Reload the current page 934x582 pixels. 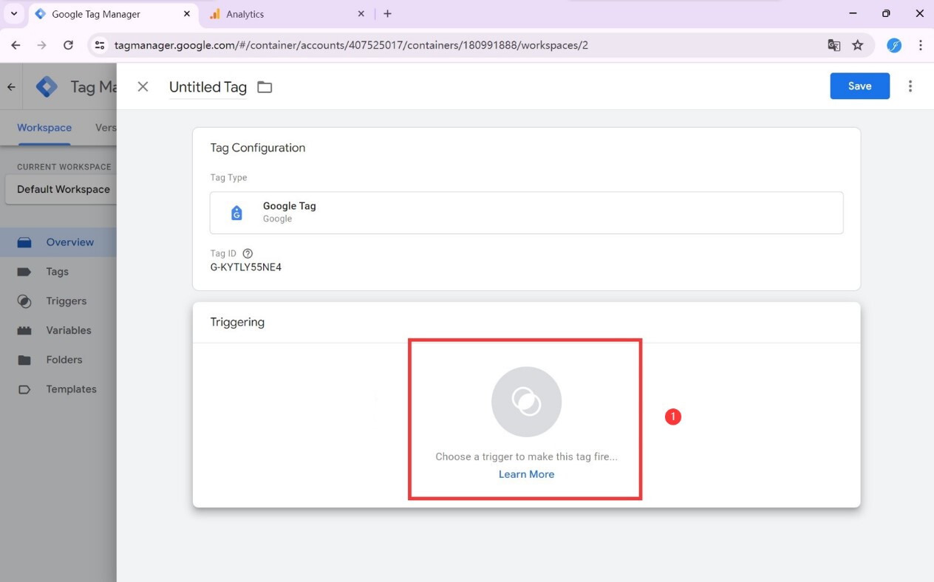coord(68,45)
